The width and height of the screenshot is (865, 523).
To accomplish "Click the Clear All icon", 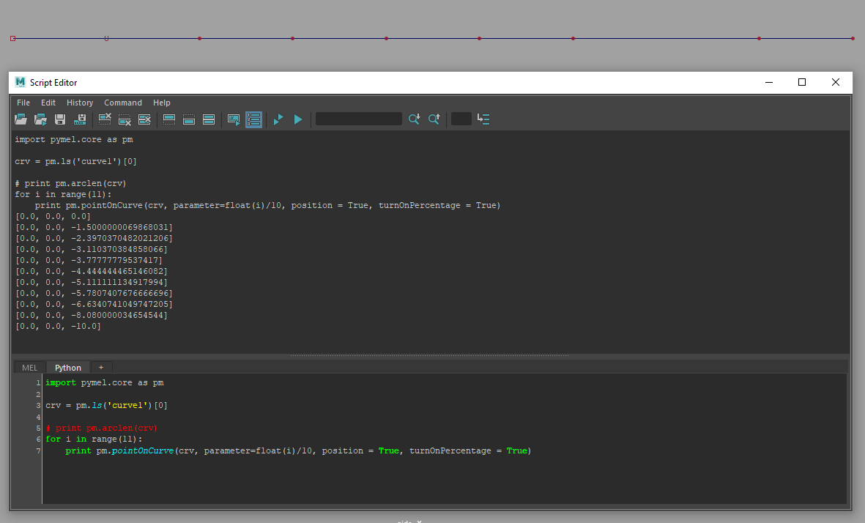I will (x=144, y=119).
